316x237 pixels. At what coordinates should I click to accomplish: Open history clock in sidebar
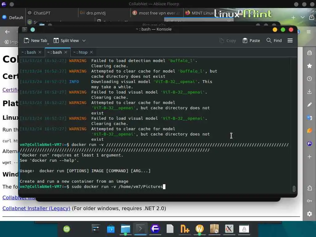pos(309,79)
